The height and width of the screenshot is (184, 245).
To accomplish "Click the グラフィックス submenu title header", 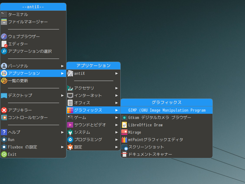I will pos(167,102).
